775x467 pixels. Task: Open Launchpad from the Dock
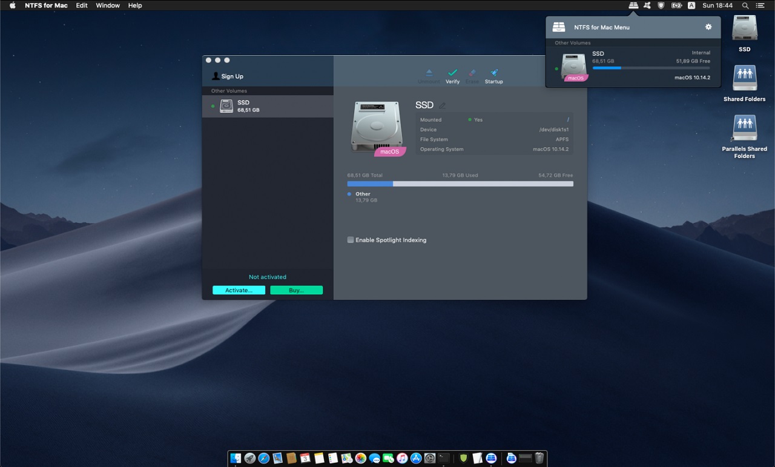[x=249, y=459]
